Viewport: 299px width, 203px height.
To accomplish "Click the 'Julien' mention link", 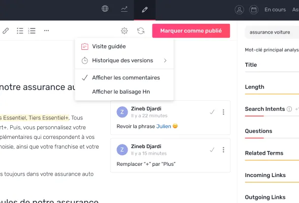I will (164, 126).
